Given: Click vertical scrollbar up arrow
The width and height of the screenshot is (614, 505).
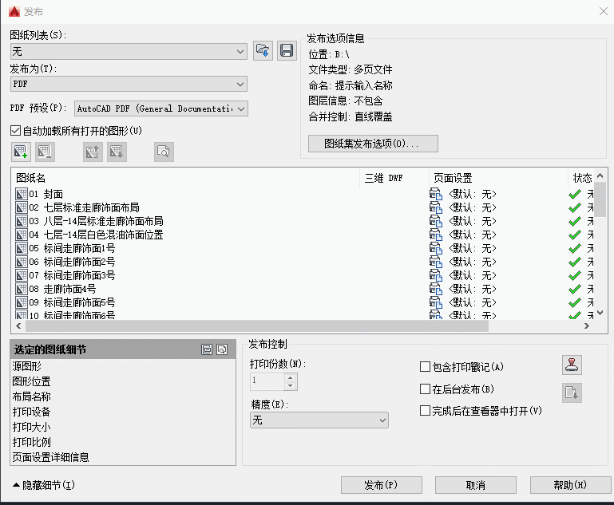Looking at the screenshot, I should tap(600, 176).
